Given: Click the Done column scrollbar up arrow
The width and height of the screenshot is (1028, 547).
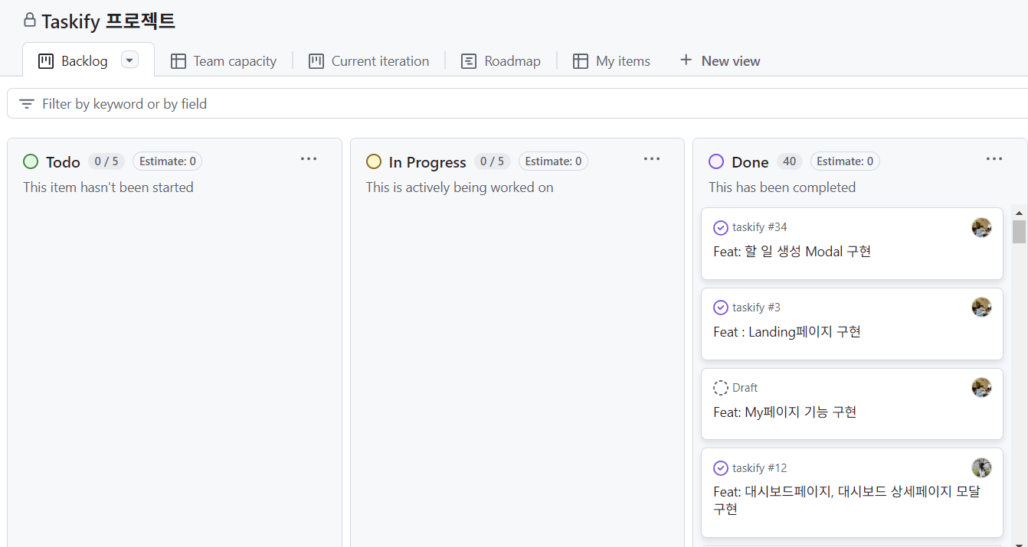Looking at the screenshot, I should (1019, 213).
